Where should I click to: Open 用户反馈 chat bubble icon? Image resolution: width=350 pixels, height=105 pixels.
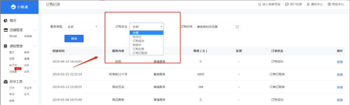coord(287,4)
